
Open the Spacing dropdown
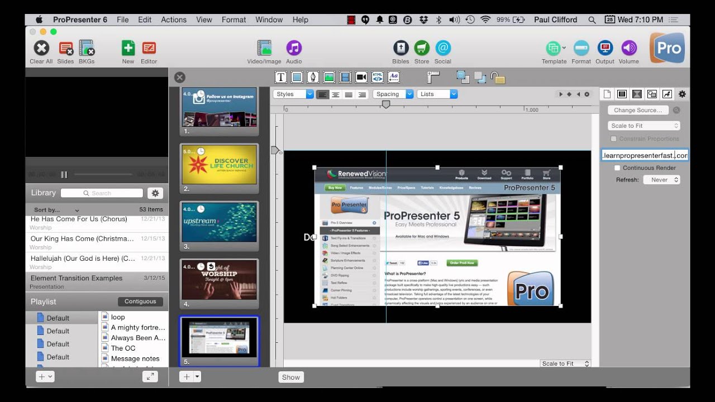tap(393, 94)
